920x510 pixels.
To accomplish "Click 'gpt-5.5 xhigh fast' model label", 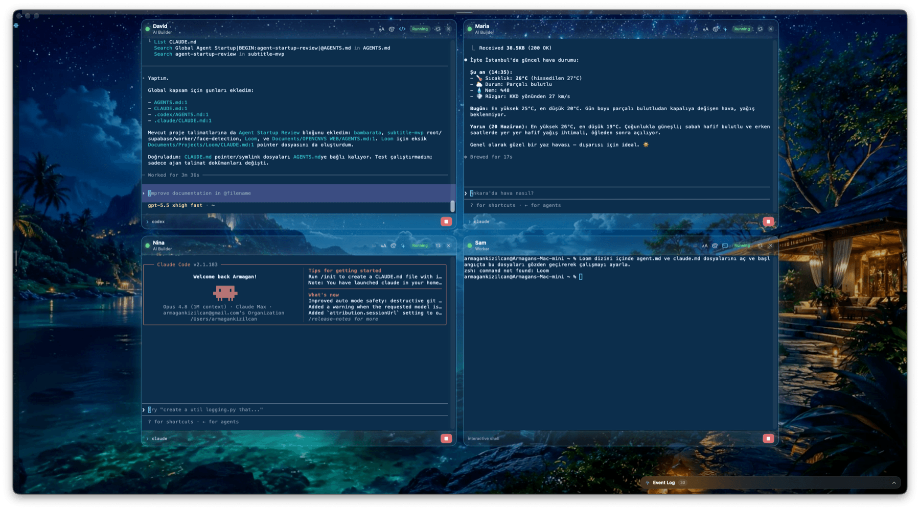I will pyautogui.click(x=175, y=205).
